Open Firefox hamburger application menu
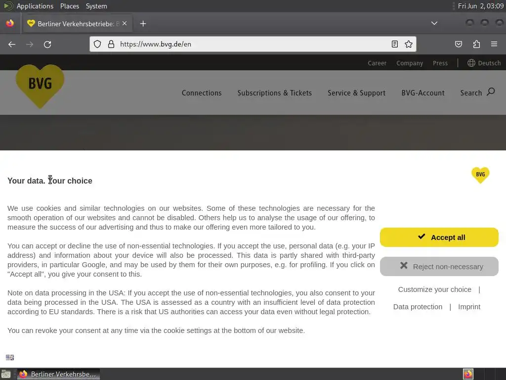This screenshot has width=506, height=380. (494, 44)
